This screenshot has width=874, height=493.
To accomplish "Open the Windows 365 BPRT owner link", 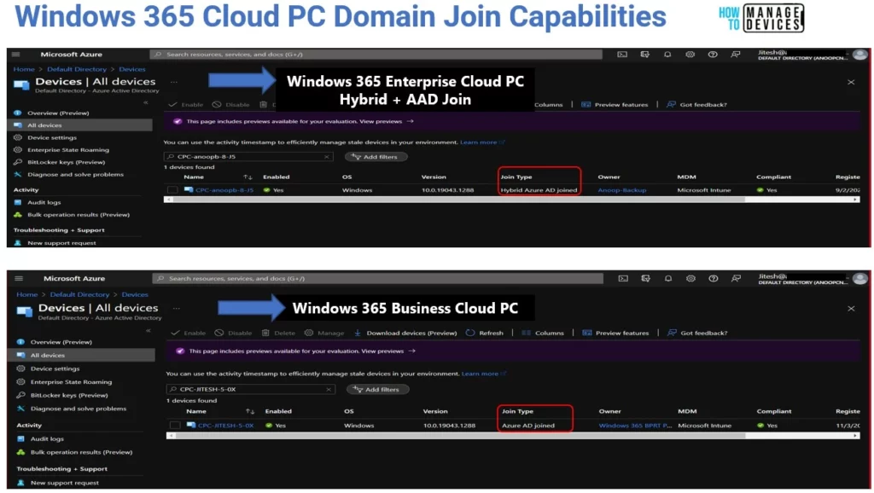I will coord(635,426).
